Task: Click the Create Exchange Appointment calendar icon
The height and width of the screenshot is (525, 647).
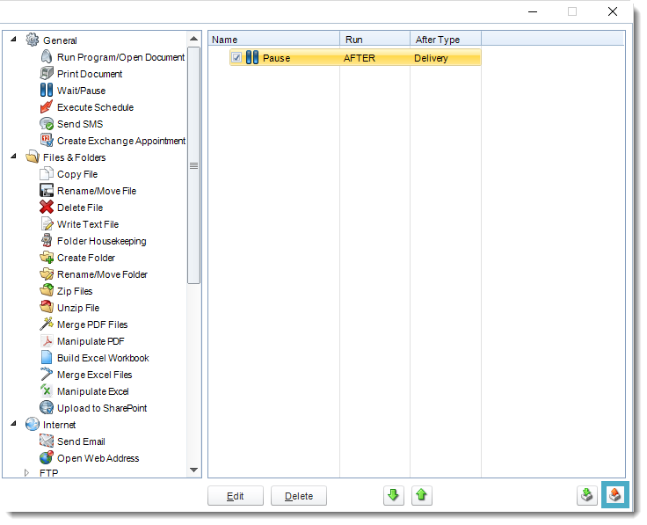Action: coord(47,141)
